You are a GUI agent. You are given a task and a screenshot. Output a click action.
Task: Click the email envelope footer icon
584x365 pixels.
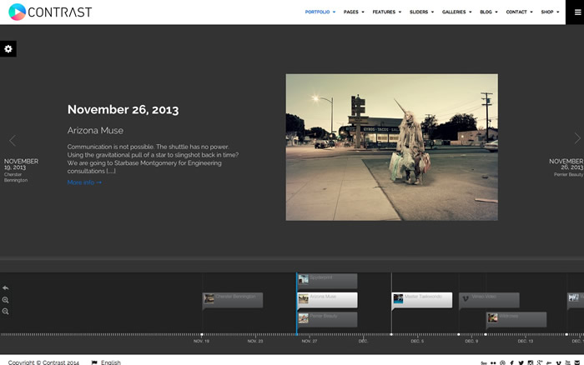coord(577,362)
